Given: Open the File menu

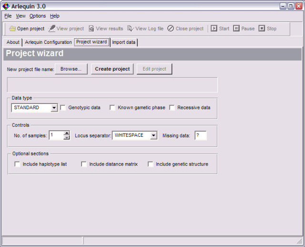Looking at the screenshot, I should point(8,16).
